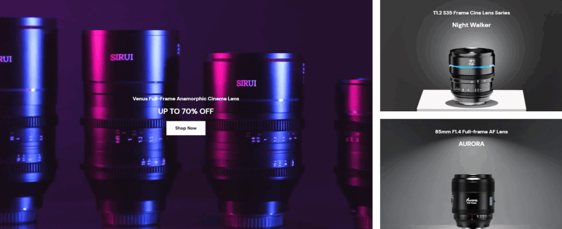Click 85mm F1.4 Full-frame AF Lens subtitle

pyautogui.click(x=471, y=131)
